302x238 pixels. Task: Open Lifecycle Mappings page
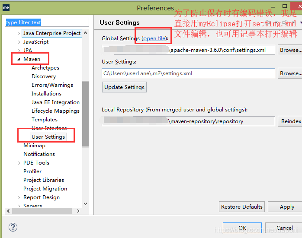pos(55,111)
